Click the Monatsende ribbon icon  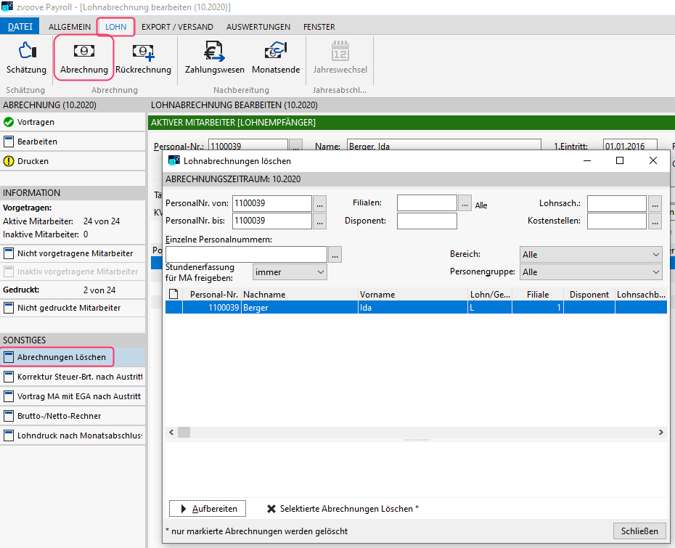pyautogui.click(x=275, y=52)
